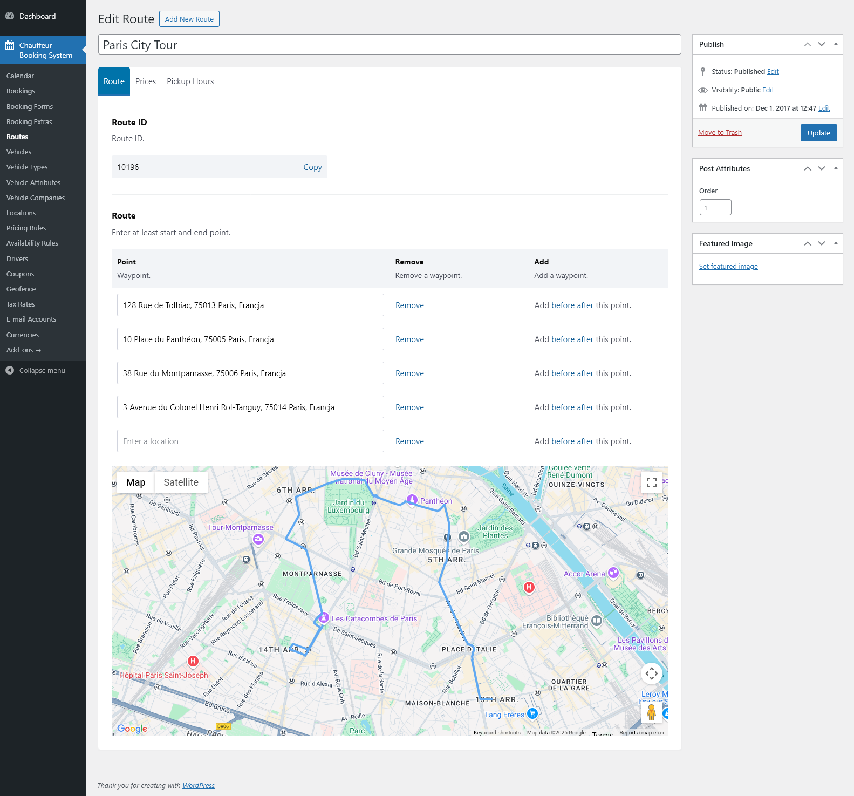Viewport: 854px width, 796px height.
Task: Toggle the Post Attributes panel
Action: pos(836,168)
